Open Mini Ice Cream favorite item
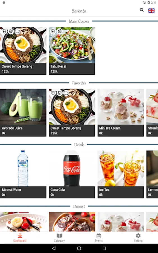 click(x=121, y=113)
